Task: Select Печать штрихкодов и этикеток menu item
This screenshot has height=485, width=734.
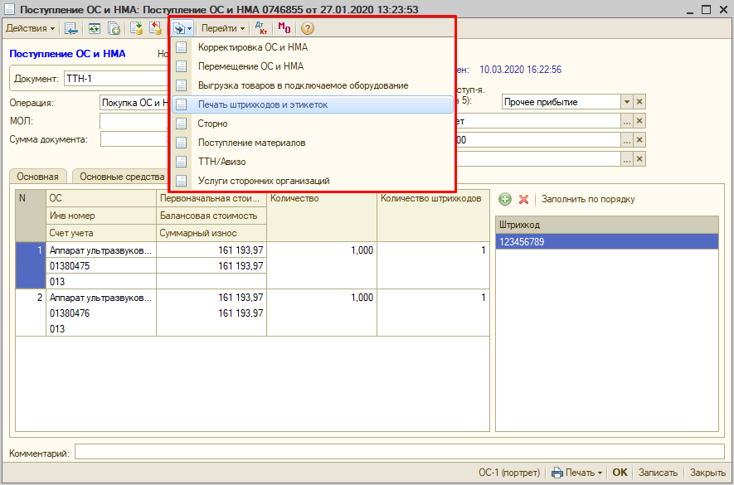Action: pyautogui.click(x=263, y=104)
